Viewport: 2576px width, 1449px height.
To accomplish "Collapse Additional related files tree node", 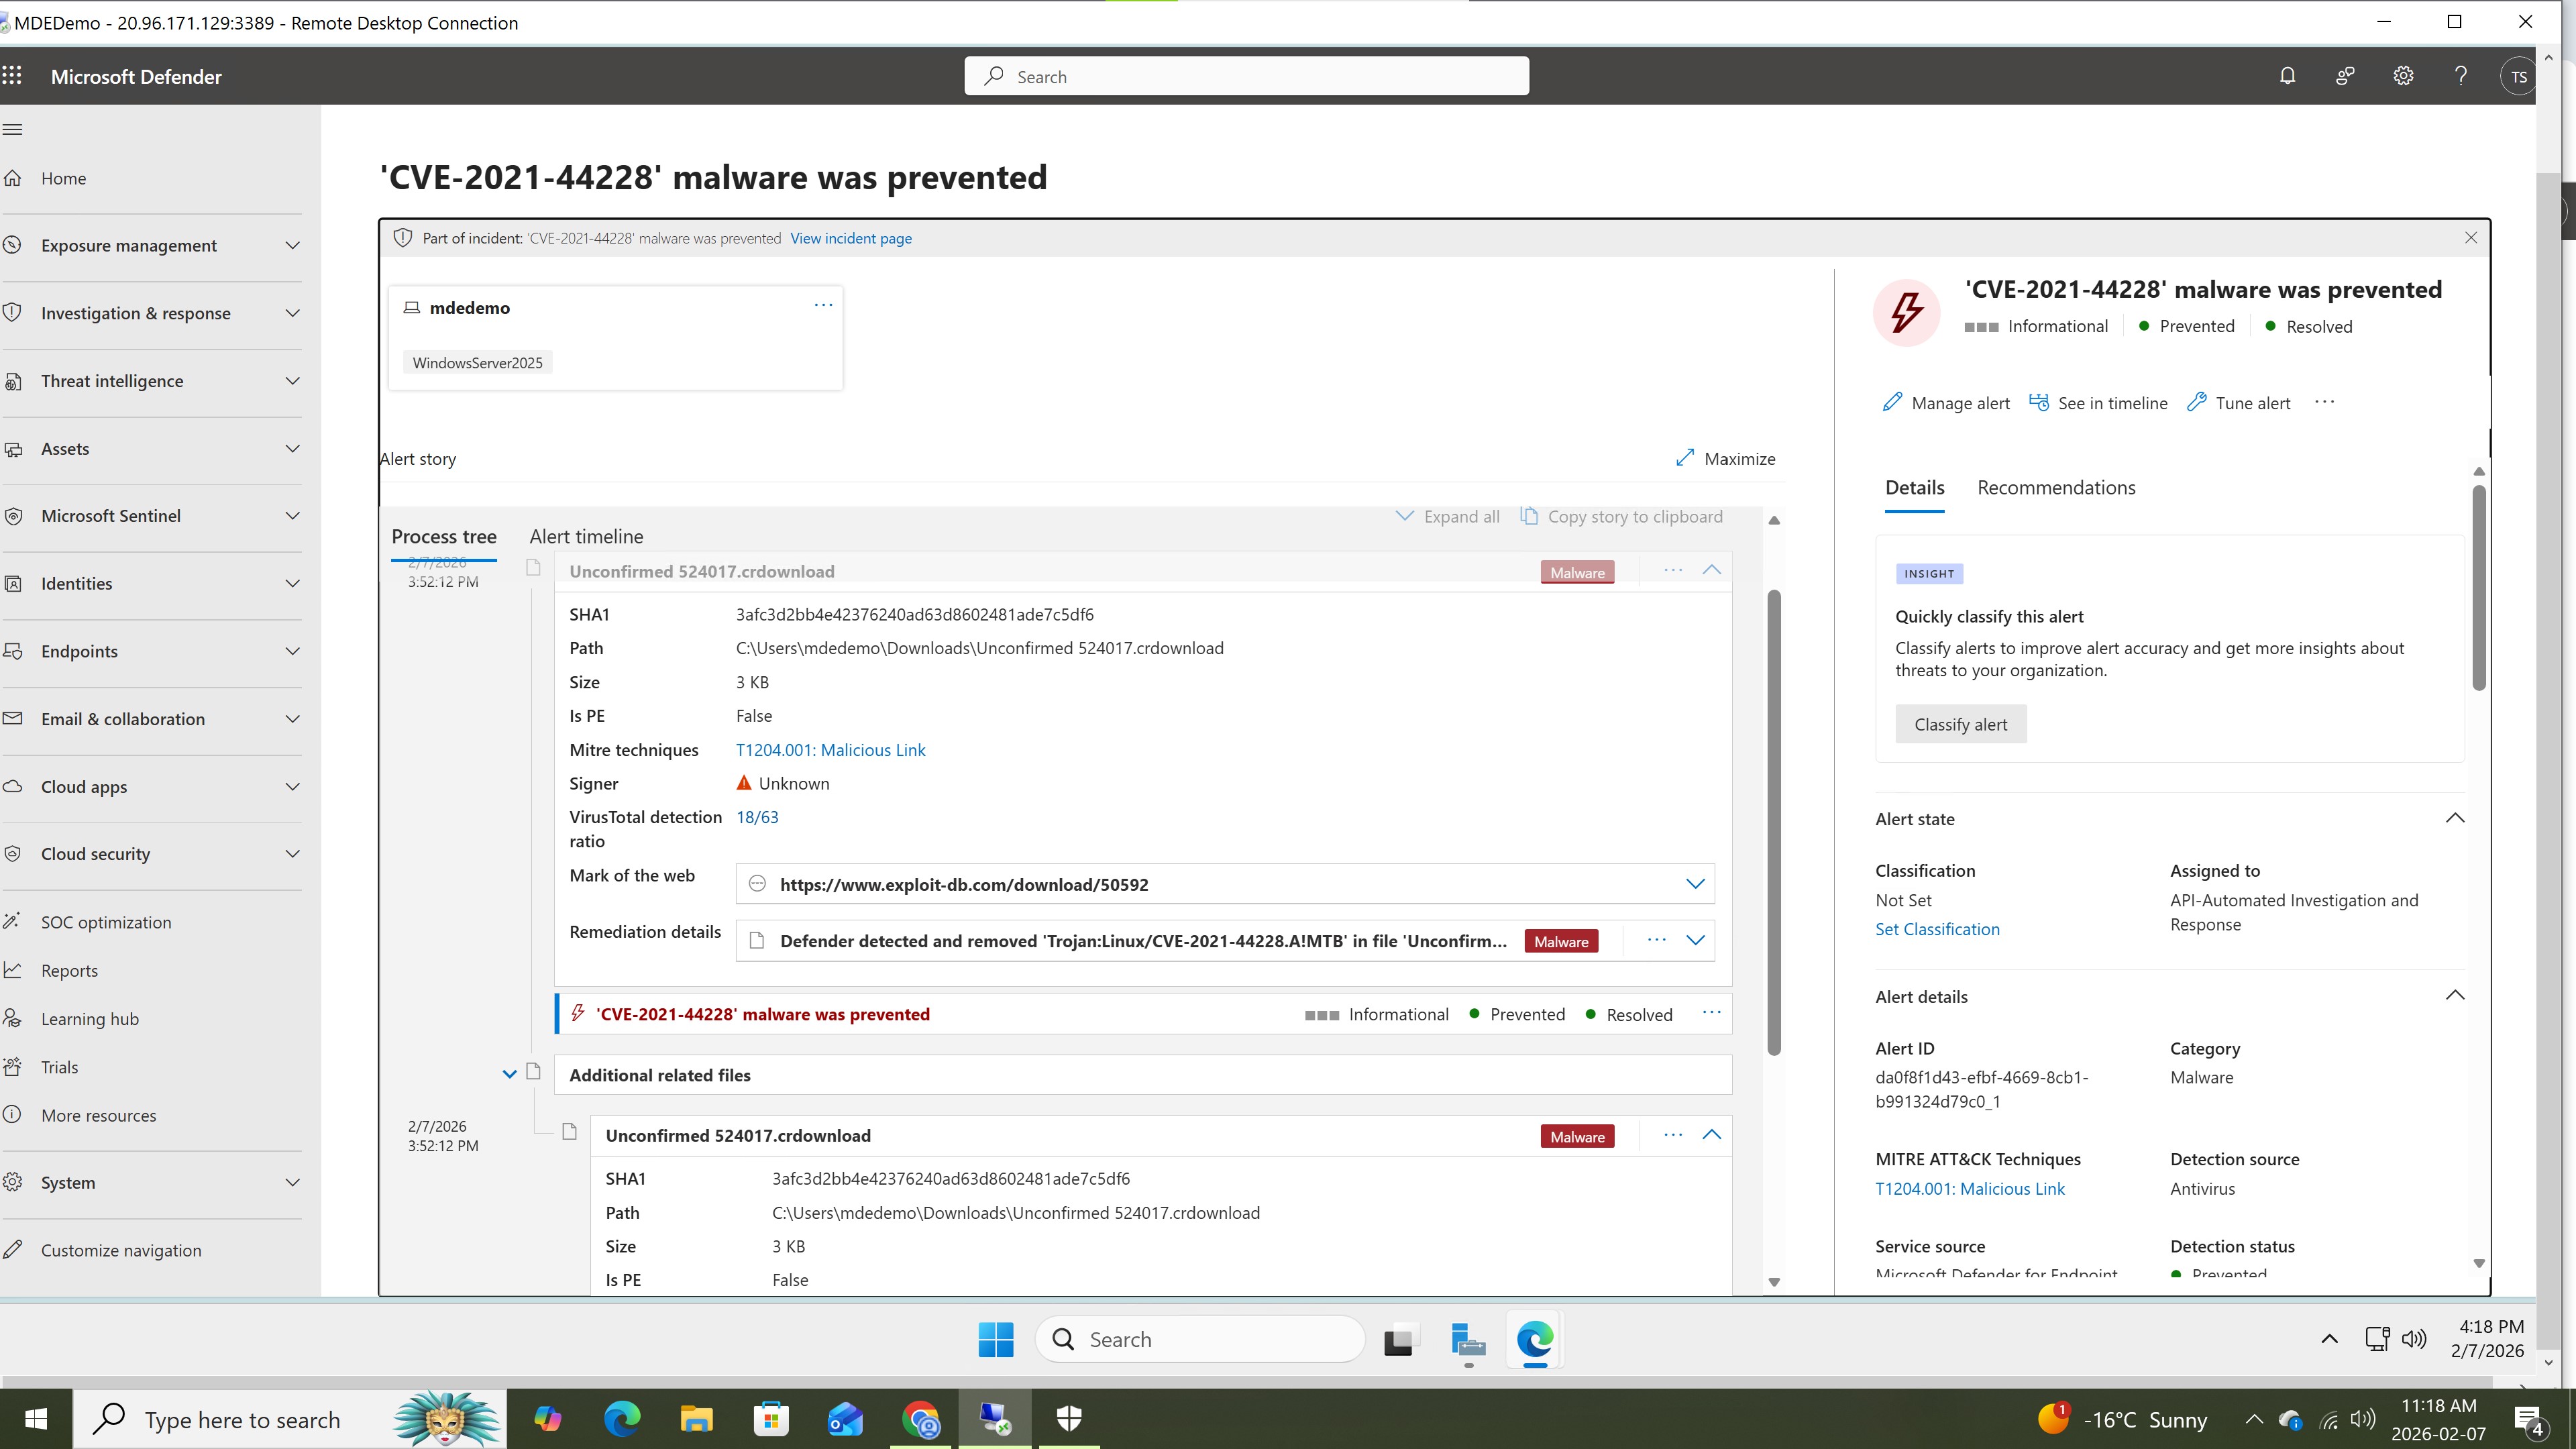I will coord(509,1074).
